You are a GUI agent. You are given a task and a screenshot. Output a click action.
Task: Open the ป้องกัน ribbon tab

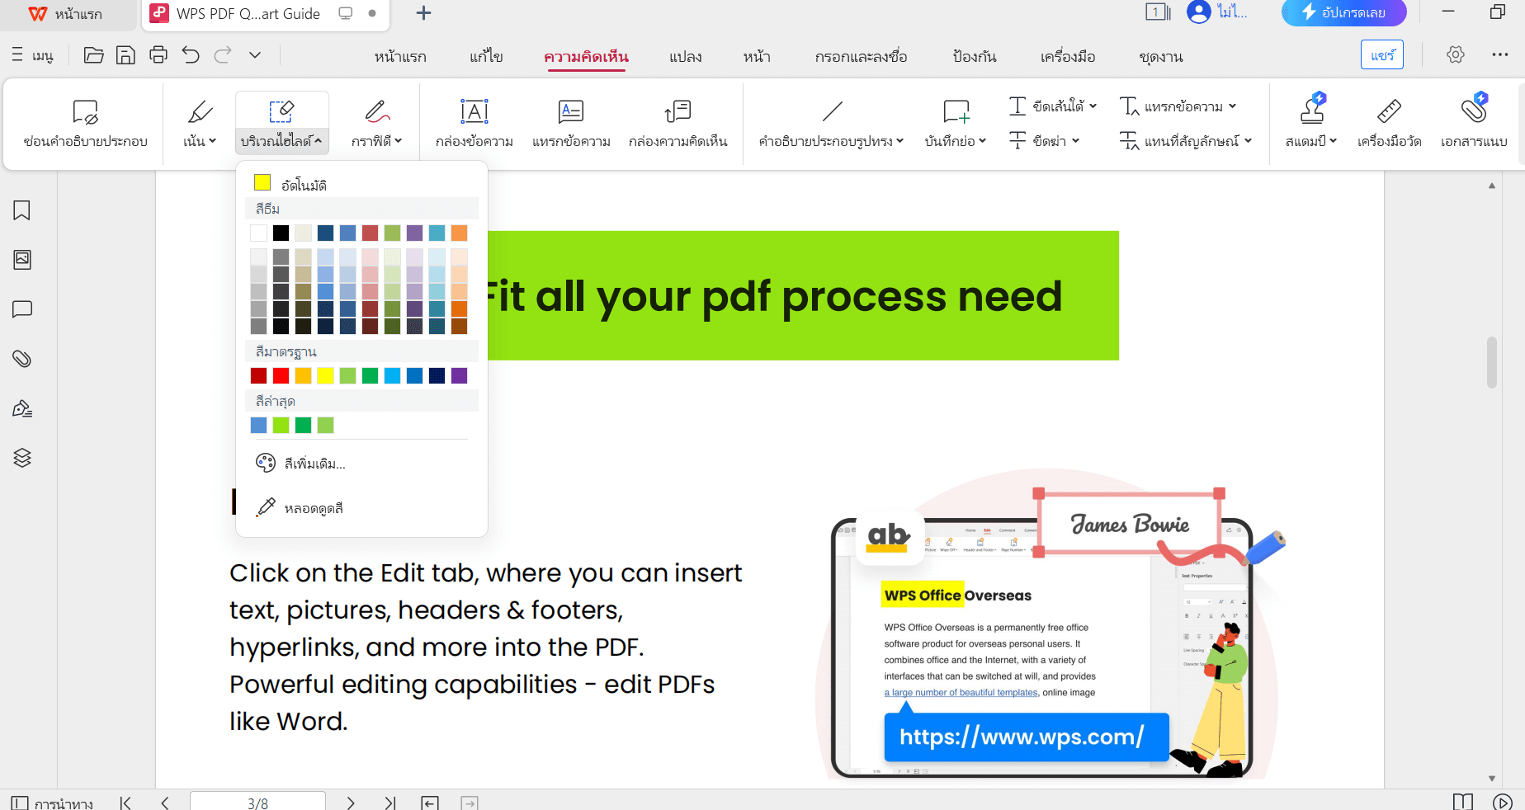pyautogui.click(x=975, y=57)
